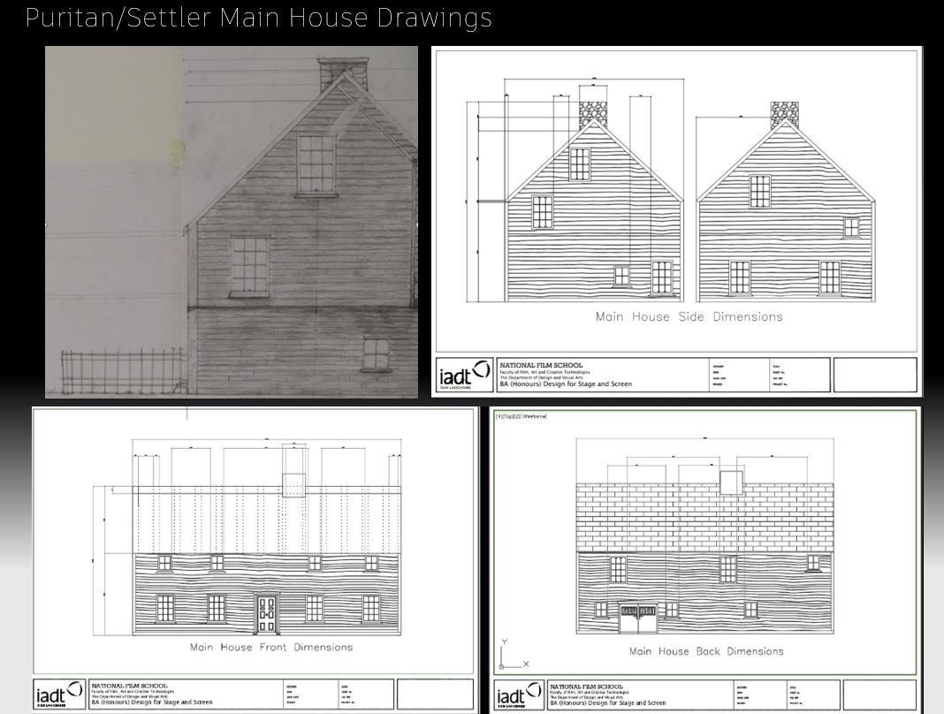
Task: Click the 'Main House Back Dimensions' caption
Action: click(705, 651)
